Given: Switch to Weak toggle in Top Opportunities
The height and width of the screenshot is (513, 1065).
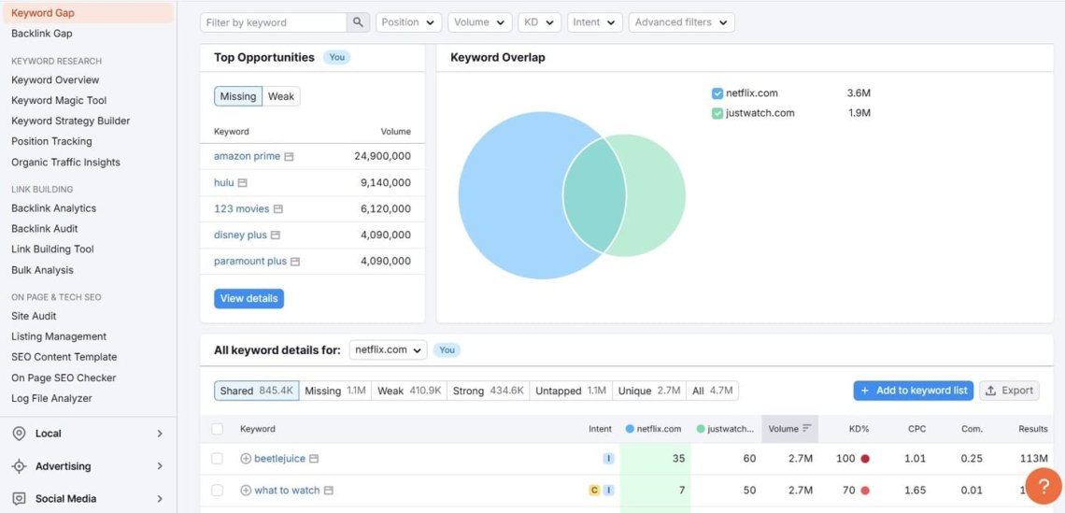Looking at the screenshot, I should click(x=281, y=96).
